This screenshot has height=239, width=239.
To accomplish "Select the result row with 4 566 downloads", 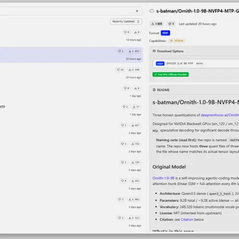I will coord(71,73).
